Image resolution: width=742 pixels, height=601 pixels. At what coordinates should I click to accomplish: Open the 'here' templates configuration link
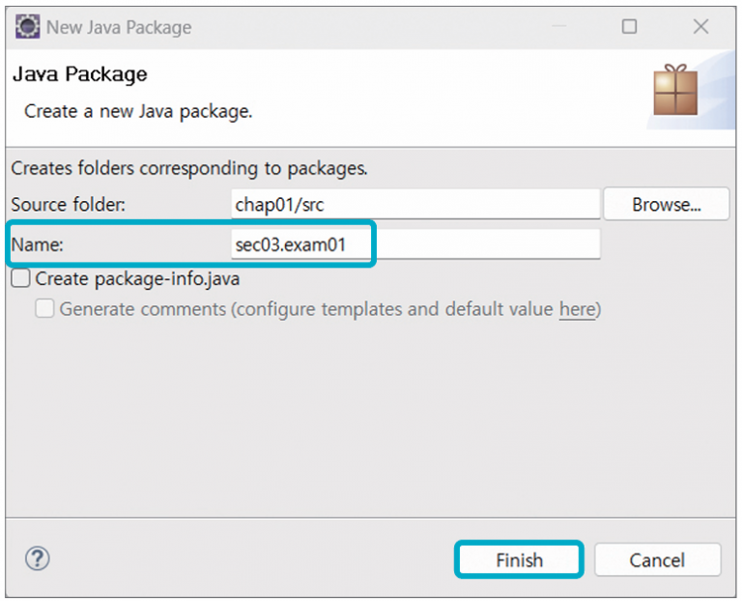pyautogui.click(x=577, y=309)
